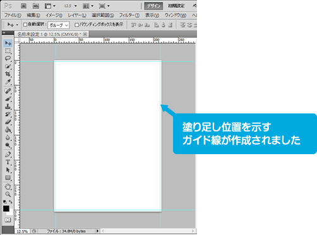The image size is (317, 235).
Task: Open the グループ auto-select dropdown
Action: [59, 25]
